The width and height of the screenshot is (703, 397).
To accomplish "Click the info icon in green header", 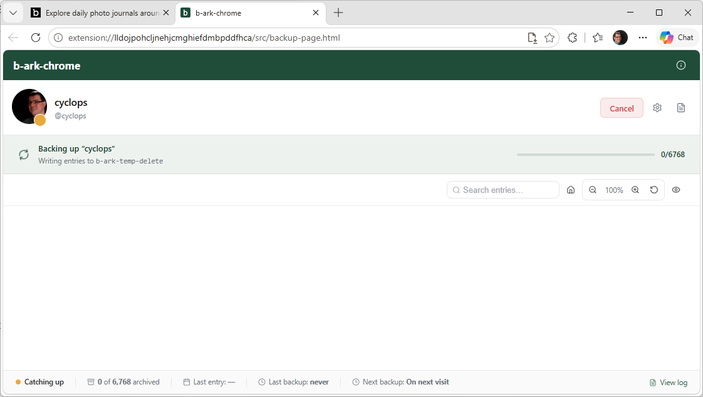I will click(680, 65).
